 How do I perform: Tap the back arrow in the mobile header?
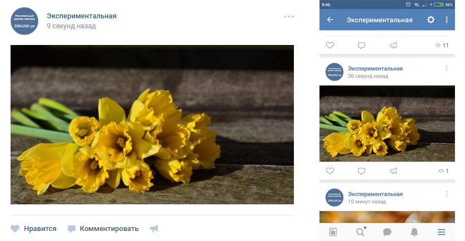(x=330, y=20)
